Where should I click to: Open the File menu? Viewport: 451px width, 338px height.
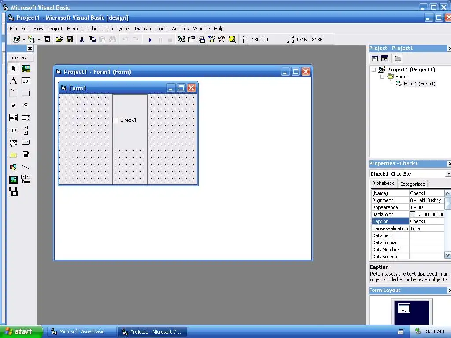click(13, 29)
